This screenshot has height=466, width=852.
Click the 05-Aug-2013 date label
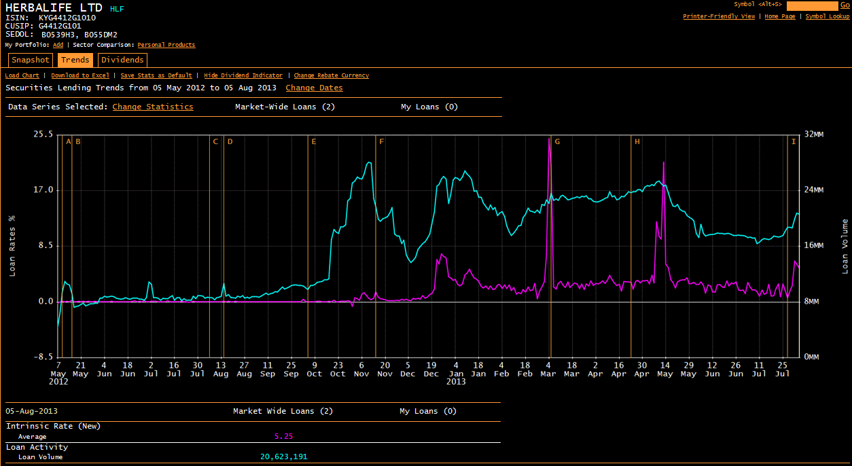pyautogui.click(x=31, y=411)
